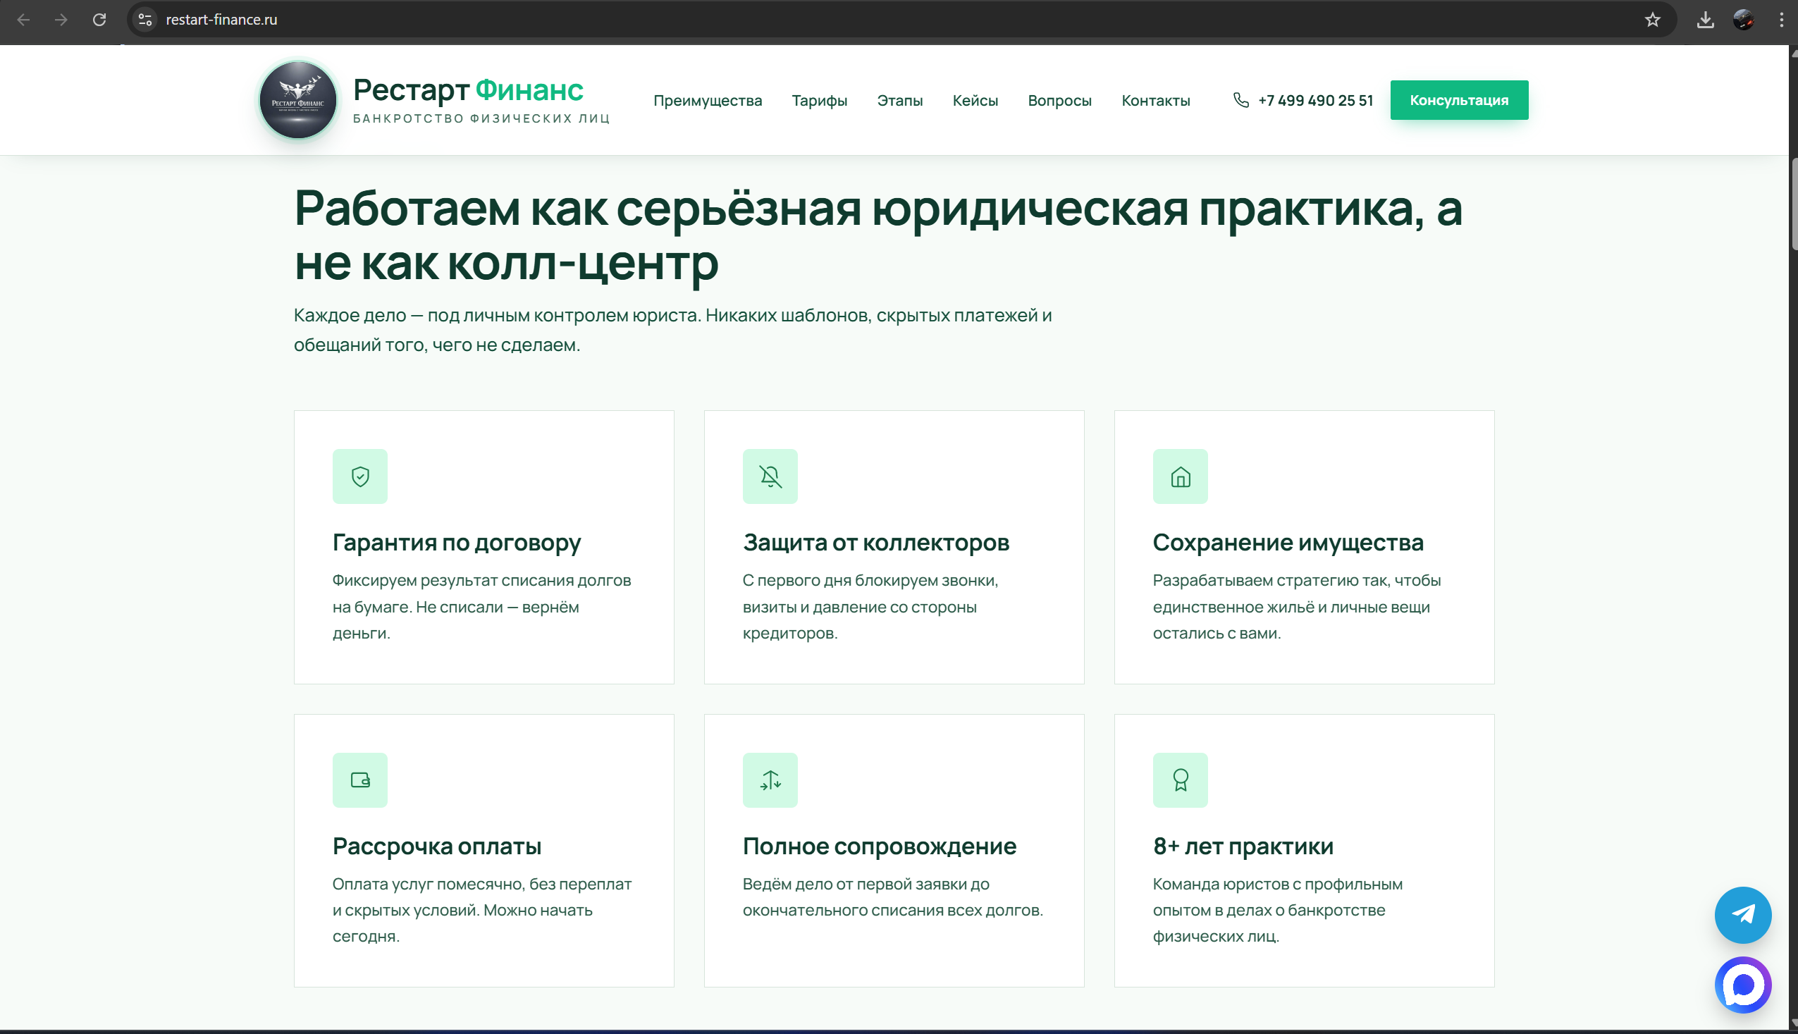Call +7 499 490 25 51 link
The height and width of the screenshot is (1034, 1798).
click(1315, 100)
